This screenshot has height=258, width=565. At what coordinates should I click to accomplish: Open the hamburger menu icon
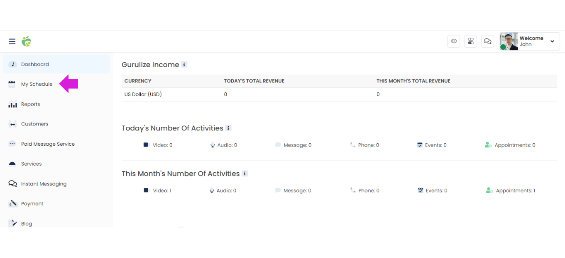click(12, 41)
